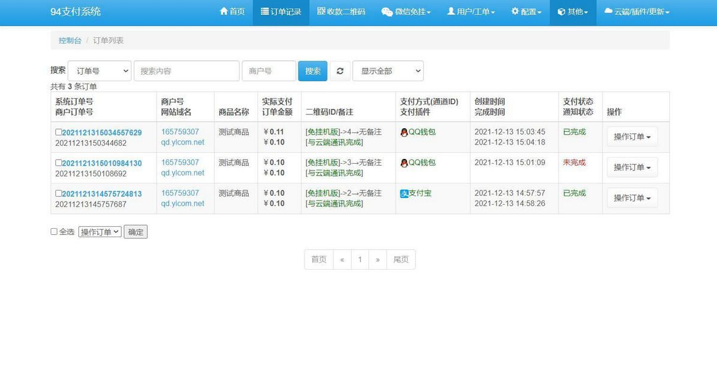
Task: Tick checkbox for order 2021121315034557629
Action: [x=58, y=132]
